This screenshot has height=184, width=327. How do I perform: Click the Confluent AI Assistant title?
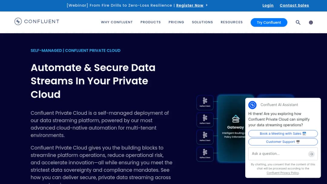point(279,105)
